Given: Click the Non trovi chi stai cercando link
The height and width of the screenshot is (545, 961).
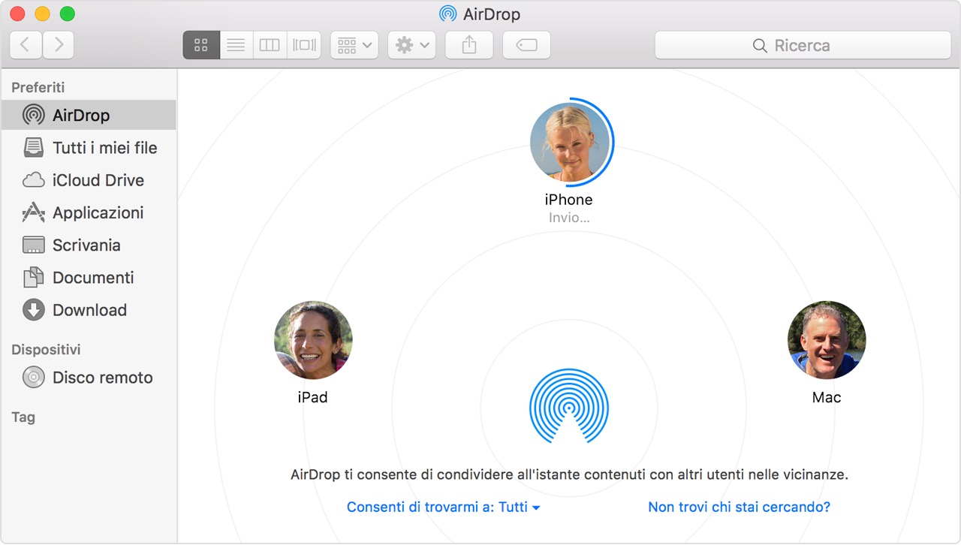Looking at the screenshot, I should point(739,507).
